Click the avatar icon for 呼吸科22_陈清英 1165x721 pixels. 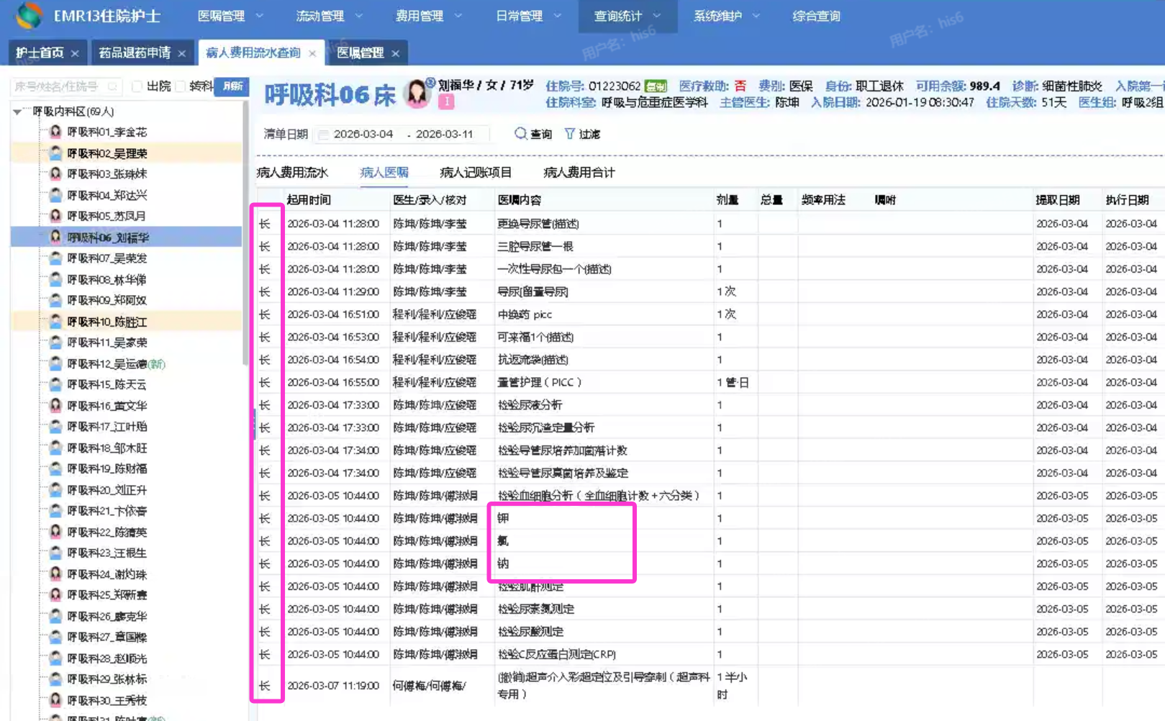tap(55, 532)
